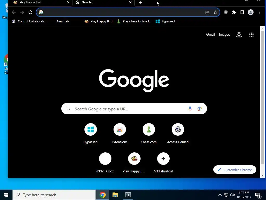
Task: Click the share page icon in address bar
Action: pyautogui.click(x=207, y=12)
